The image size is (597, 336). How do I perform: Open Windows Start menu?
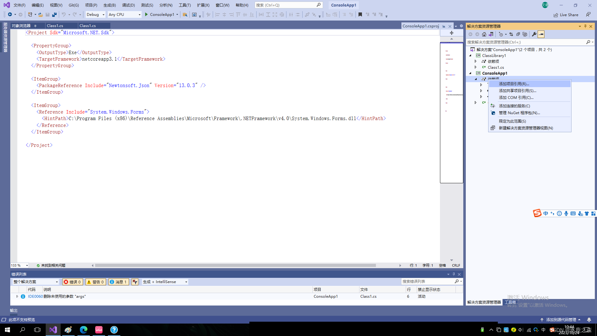point(7,330)
